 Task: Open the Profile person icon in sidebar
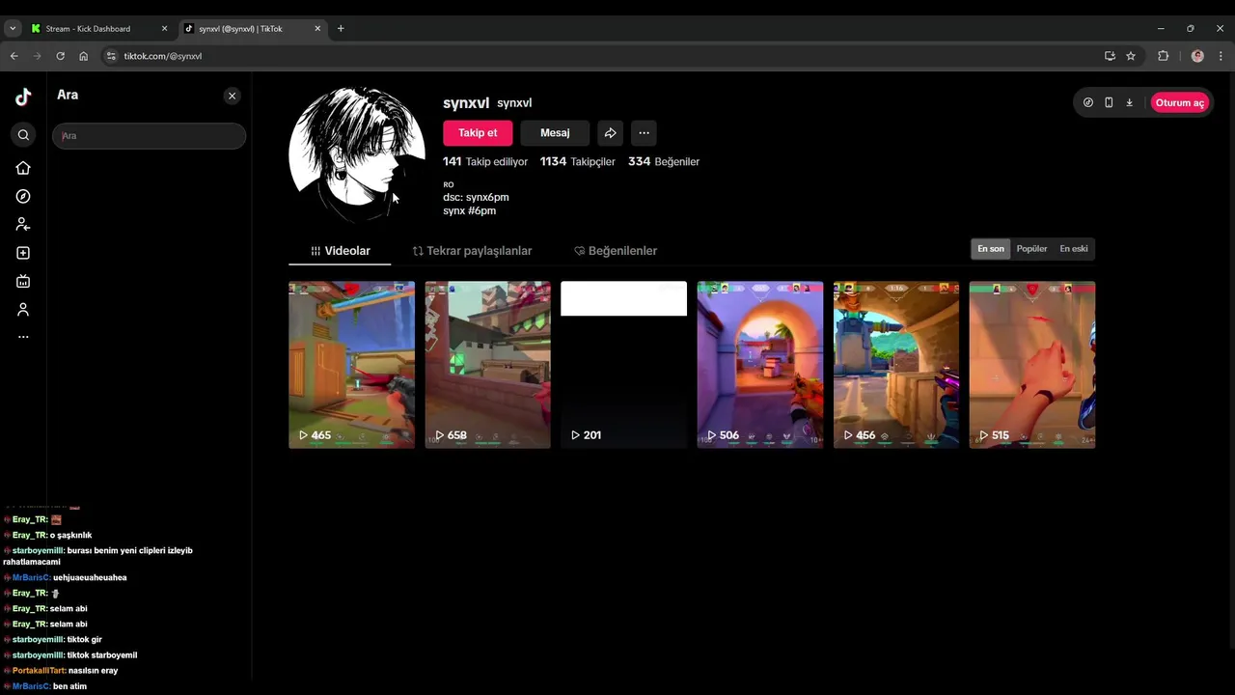pyautogui.click(x=23, y=310)
